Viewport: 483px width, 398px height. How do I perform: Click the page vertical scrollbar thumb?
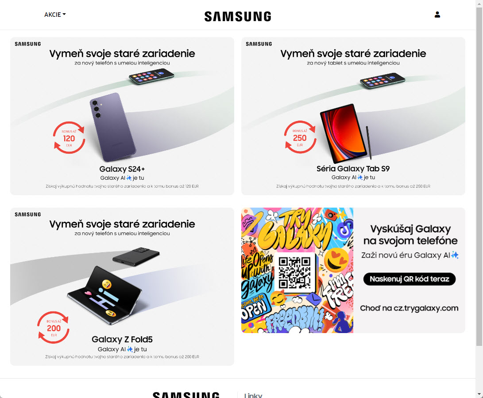click(x=479, y=177)
